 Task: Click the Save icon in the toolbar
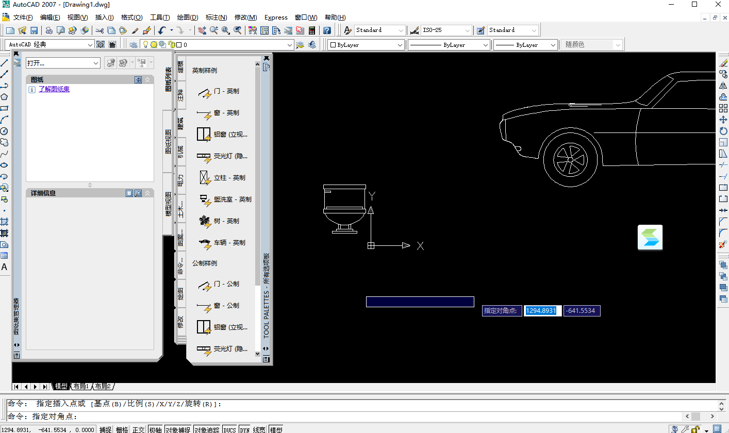34,30
